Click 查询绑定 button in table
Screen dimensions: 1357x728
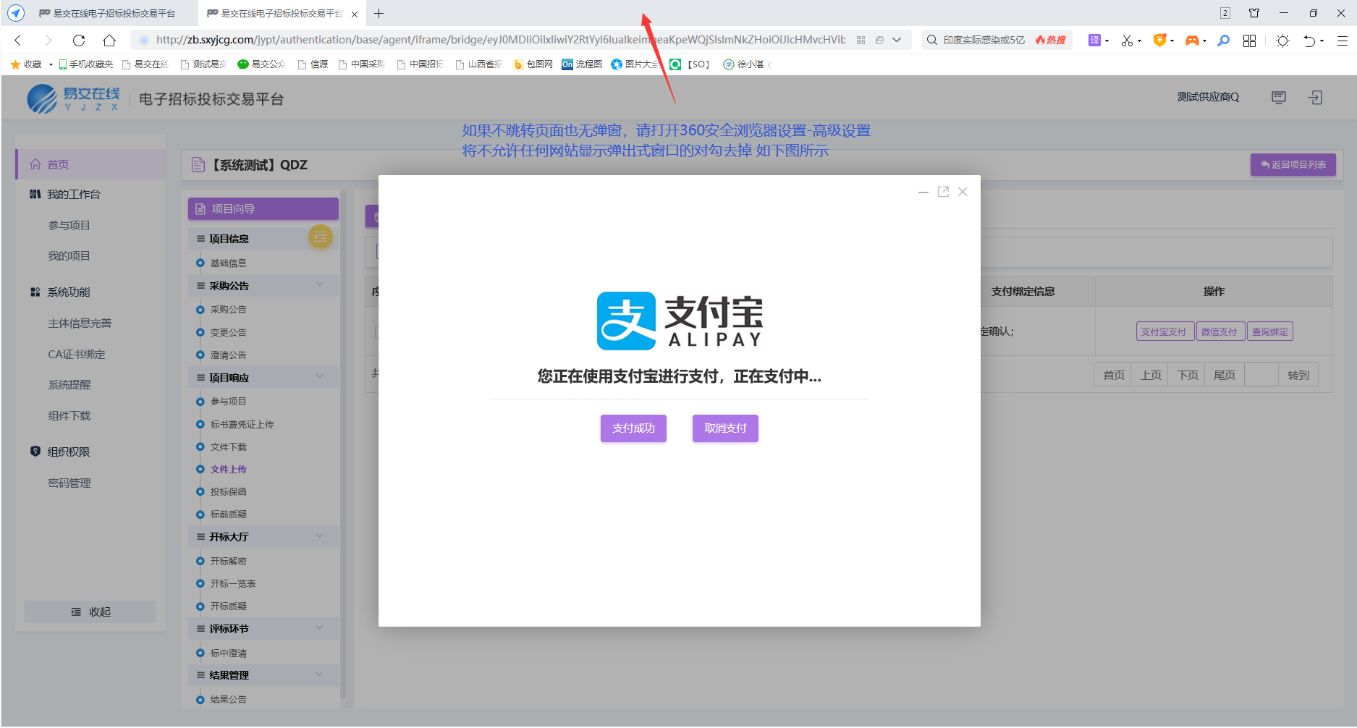point(1270,331)
